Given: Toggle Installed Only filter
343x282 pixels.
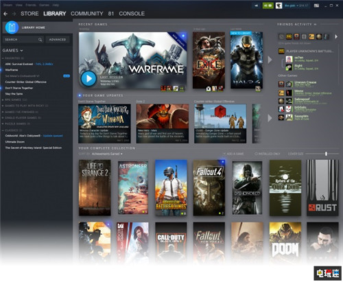Looking at the screenshot, I should (x=267, y=154).
